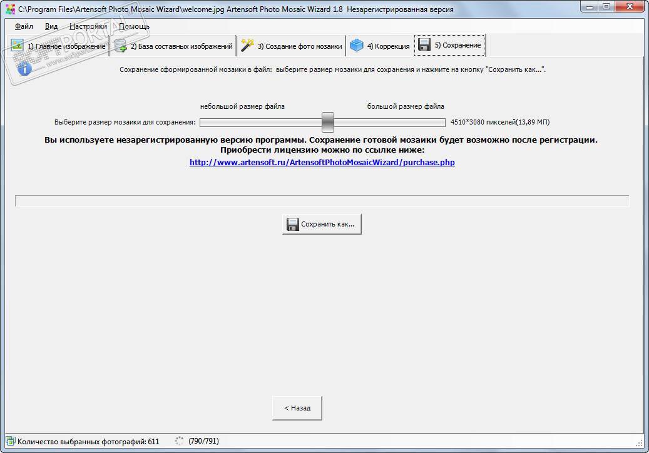Click the Сохранить как... button
Viewport: 649px width, 453px height.
pos(322,224)
